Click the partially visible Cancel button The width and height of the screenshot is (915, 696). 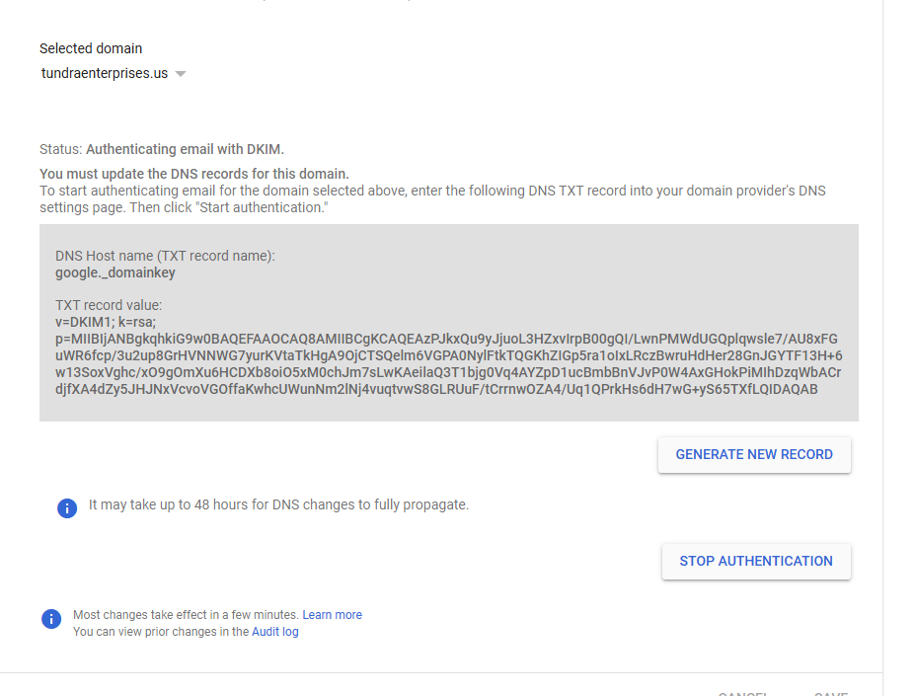click(743, 693)
